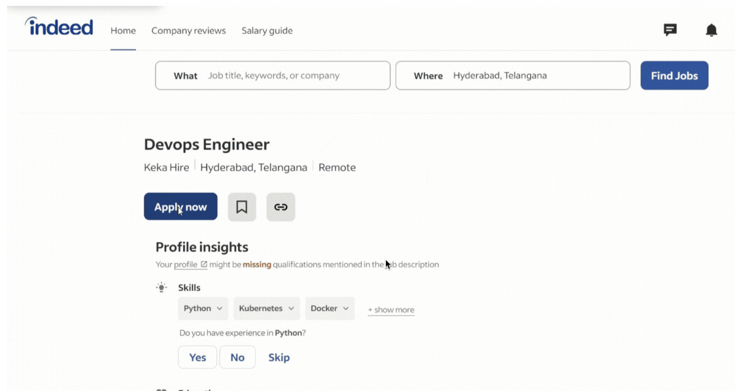Expand the Kubernetes skill dropdown
Screen dimensions: 735x391
[266, 309]
